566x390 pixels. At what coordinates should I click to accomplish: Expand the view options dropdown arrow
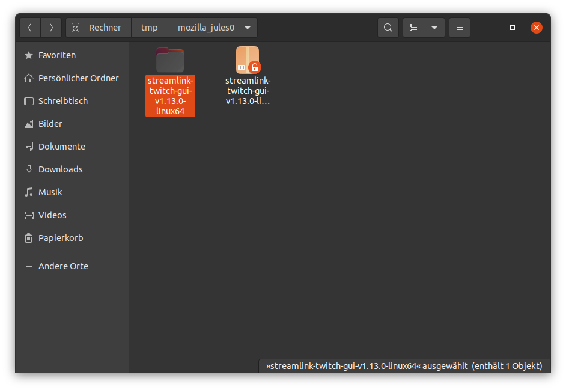point(434,28)
